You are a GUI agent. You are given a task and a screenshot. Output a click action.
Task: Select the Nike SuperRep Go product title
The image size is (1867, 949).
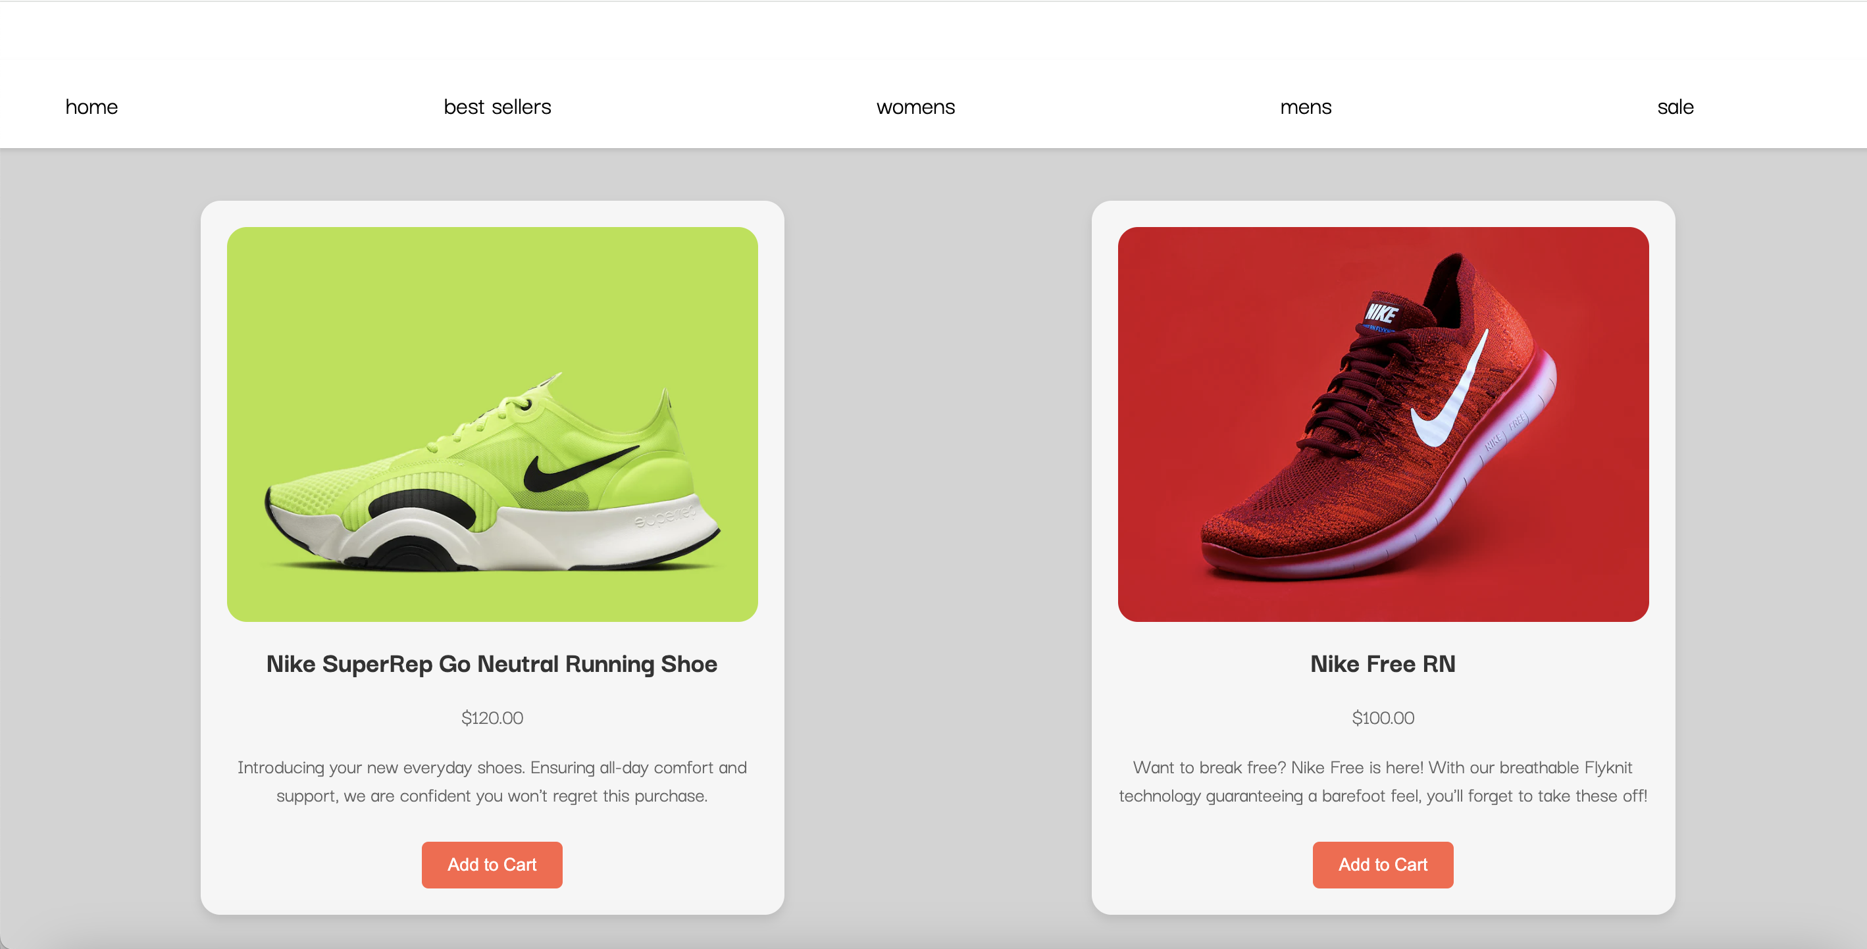492,663
